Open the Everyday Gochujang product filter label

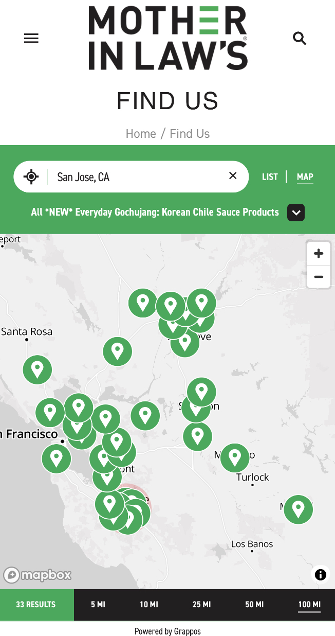[x=155, y=212]
